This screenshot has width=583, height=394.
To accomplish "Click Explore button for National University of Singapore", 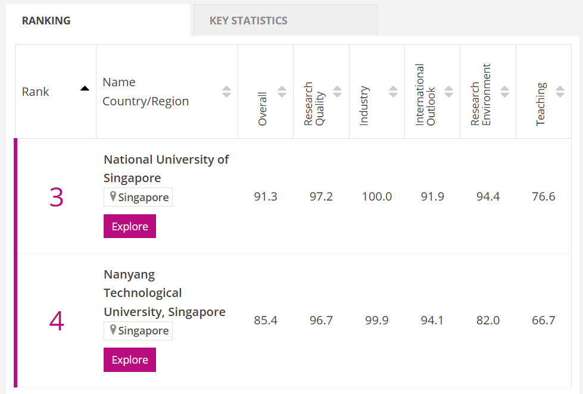I will [130, 226].
